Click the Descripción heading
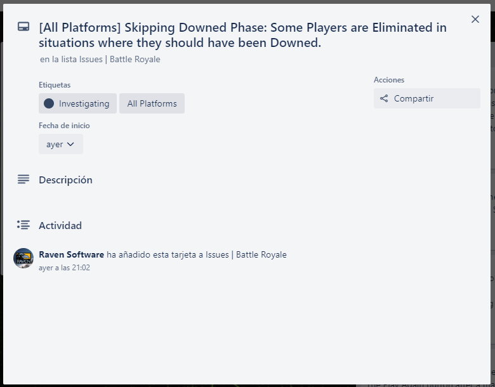This screenshot has height=387, width=495. 65,180
